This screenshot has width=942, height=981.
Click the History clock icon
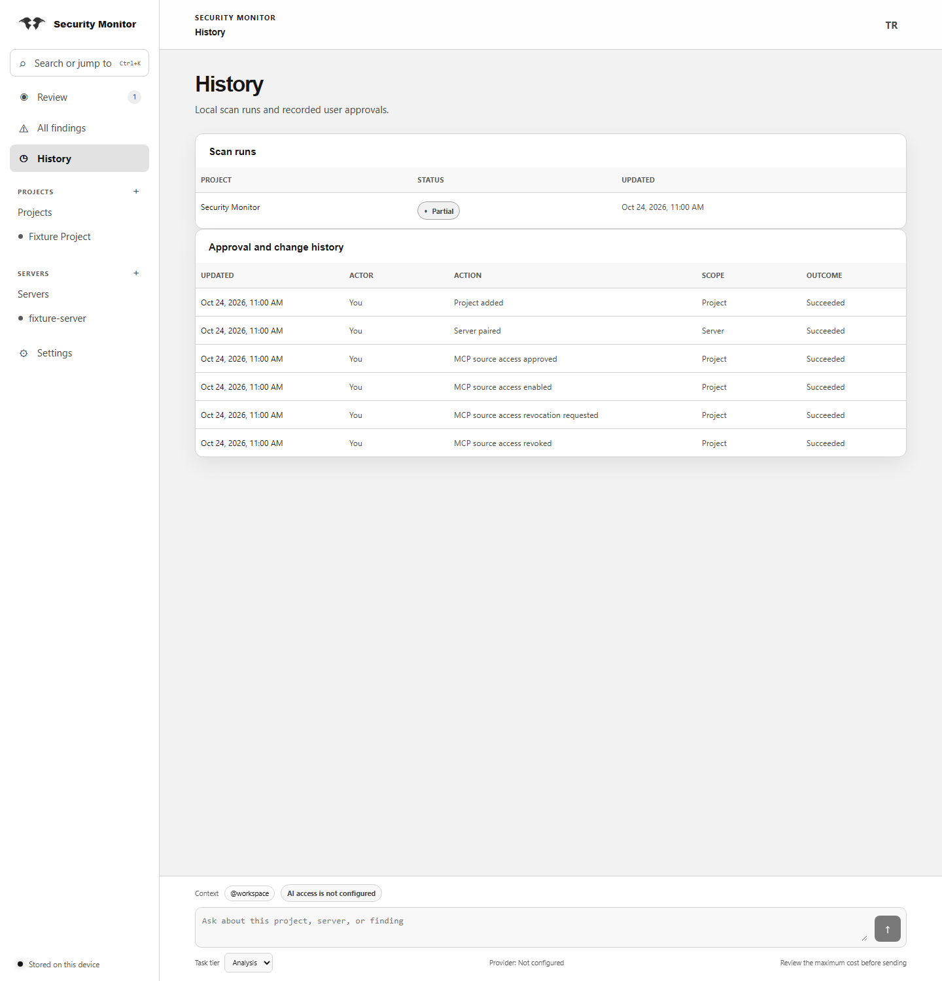(x=24, y=159)
